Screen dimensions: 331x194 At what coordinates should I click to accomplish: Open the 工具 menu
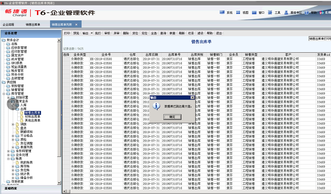click(x=277, y=13)
